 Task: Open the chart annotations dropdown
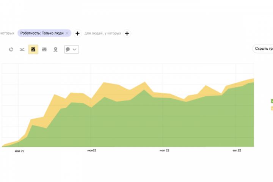point(72,49)
